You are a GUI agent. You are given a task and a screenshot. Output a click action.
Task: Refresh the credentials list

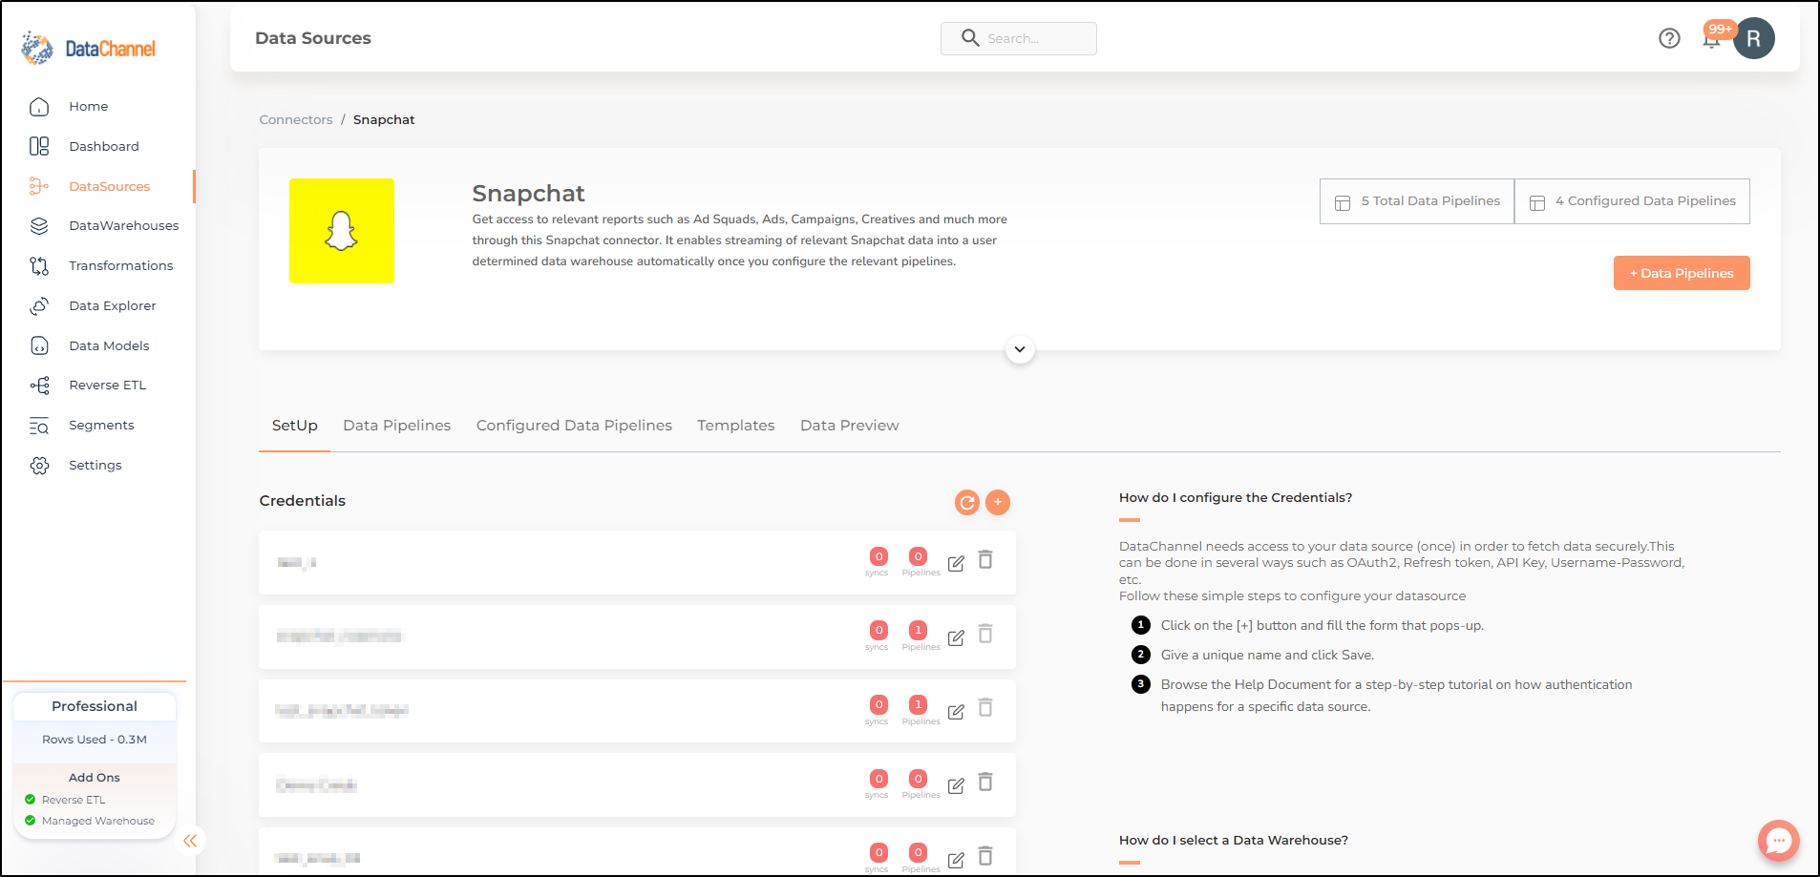(967, 502)
